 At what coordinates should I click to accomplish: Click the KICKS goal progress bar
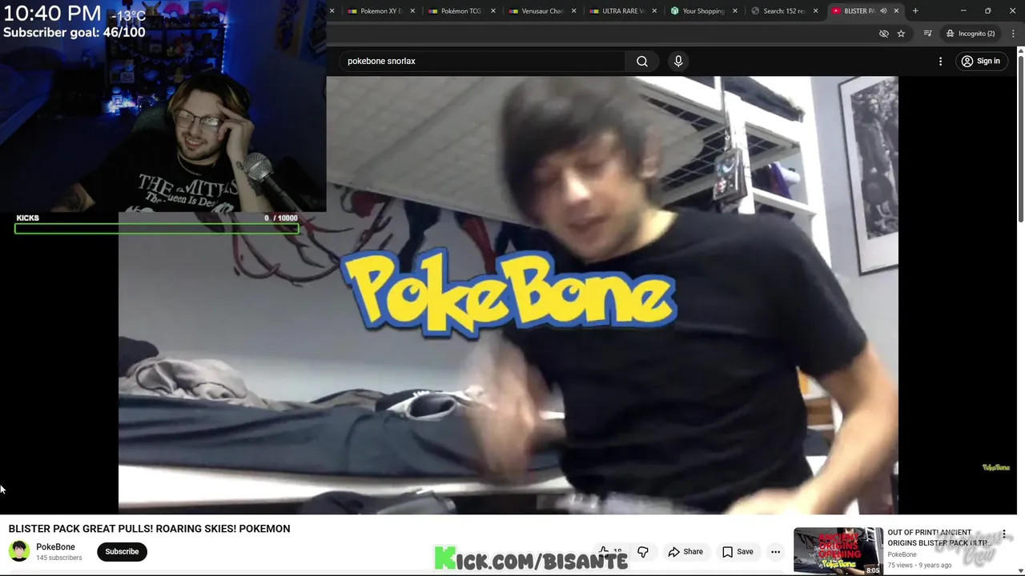(x=157, y=229)
